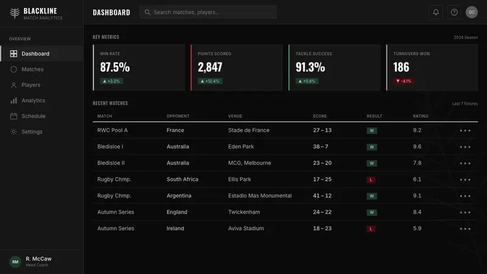Open the Matches section
The image size is (487, 274).
point(42,69)
